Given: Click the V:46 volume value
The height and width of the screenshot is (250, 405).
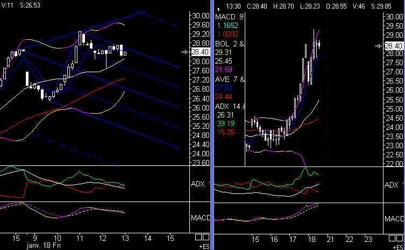Looking at the screenshot, I should (359, 6).
